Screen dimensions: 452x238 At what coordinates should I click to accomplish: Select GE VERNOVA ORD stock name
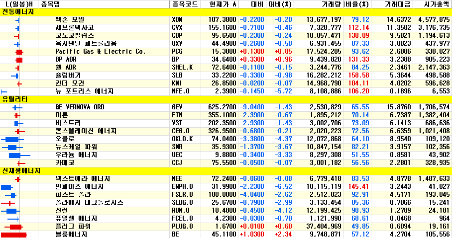coord(80,107)
